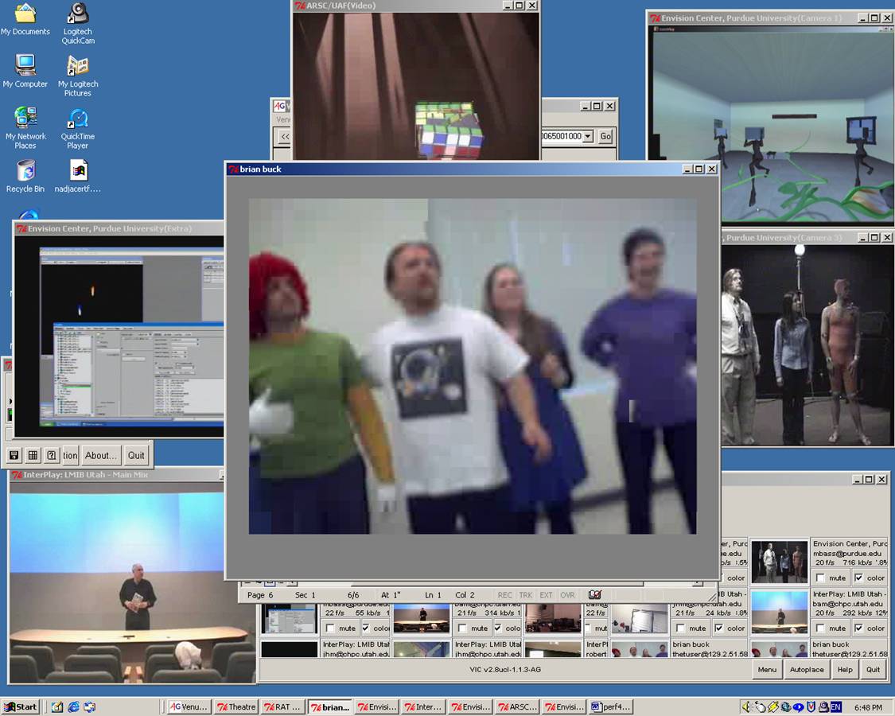Open the Recycle Bin icon

(x=25, y=176)
